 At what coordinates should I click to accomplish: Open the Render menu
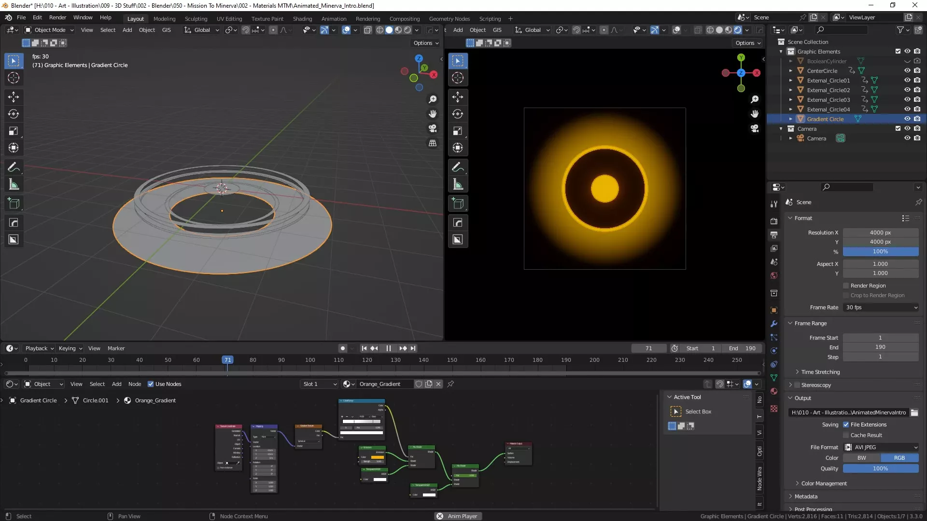coord(57,17)
